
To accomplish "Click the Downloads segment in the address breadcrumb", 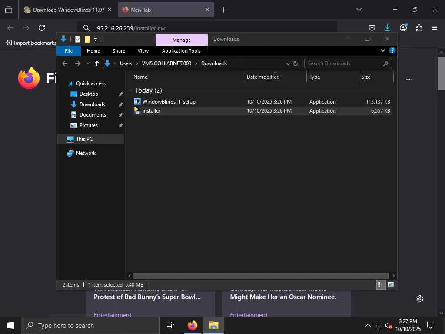I will point(214,63).
